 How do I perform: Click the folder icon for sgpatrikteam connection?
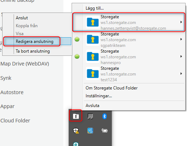point(93,39)
